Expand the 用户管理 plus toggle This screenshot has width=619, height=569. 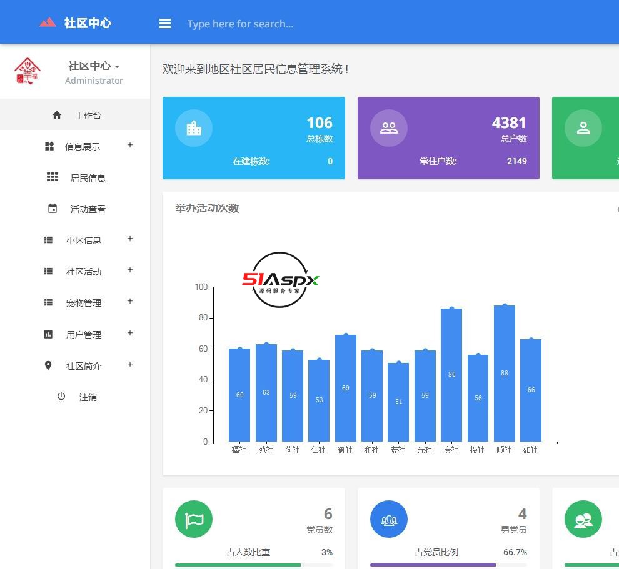click(x=130, y=333)
